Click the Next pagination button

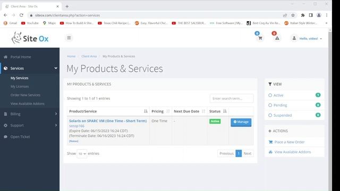pyautogui.click(x=248, y=153)
